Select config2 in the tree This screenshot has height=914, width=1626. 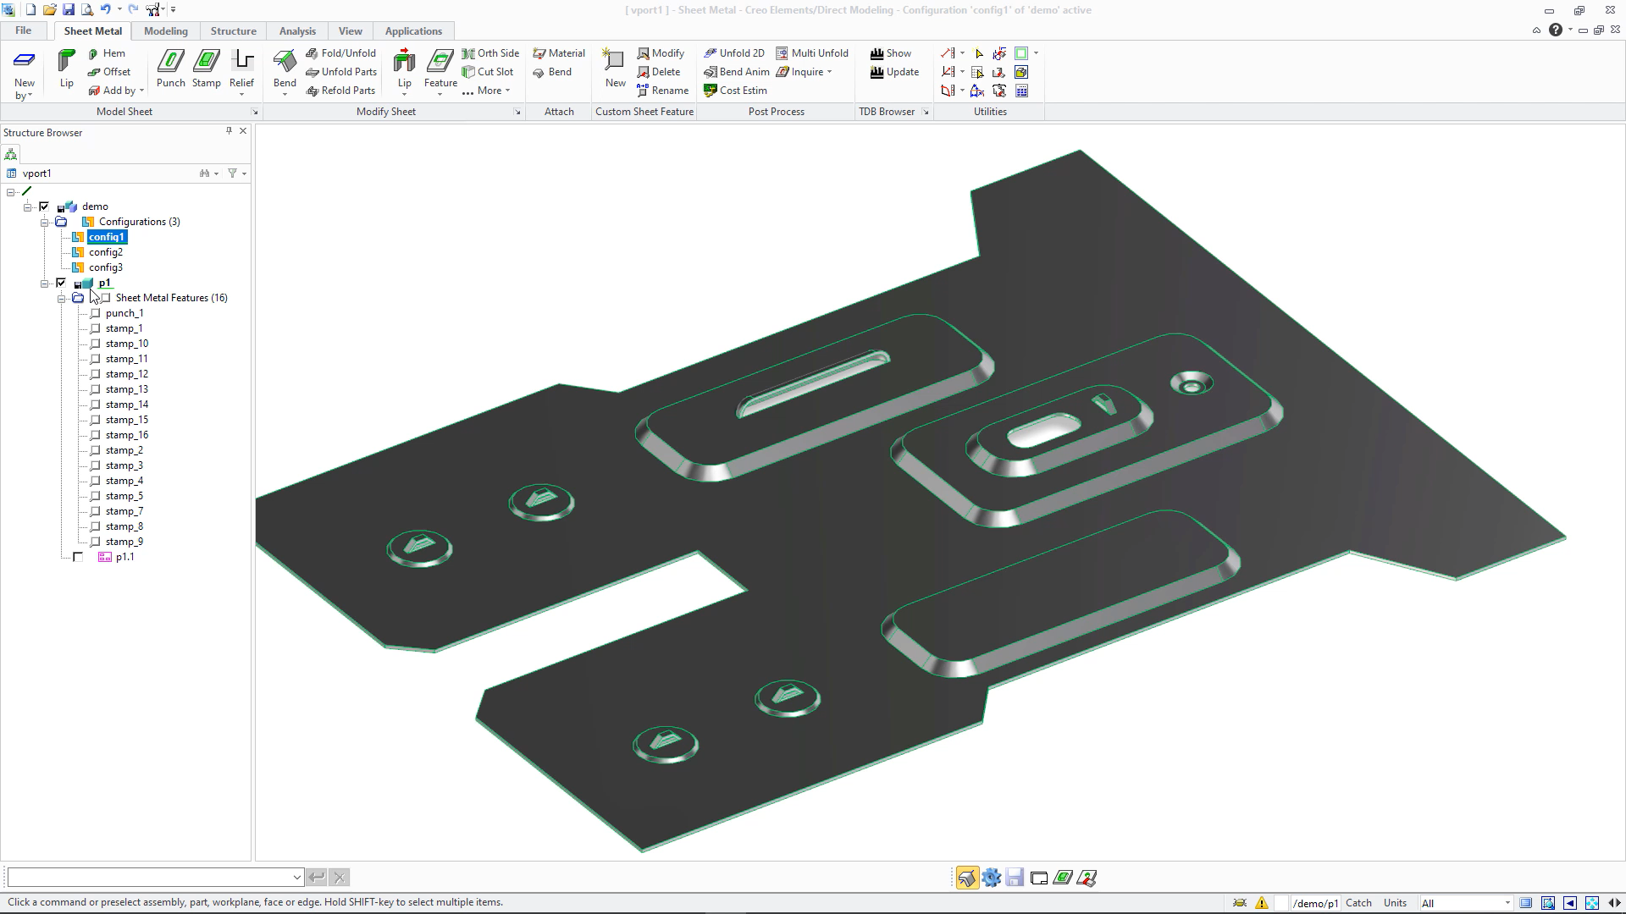106,252
